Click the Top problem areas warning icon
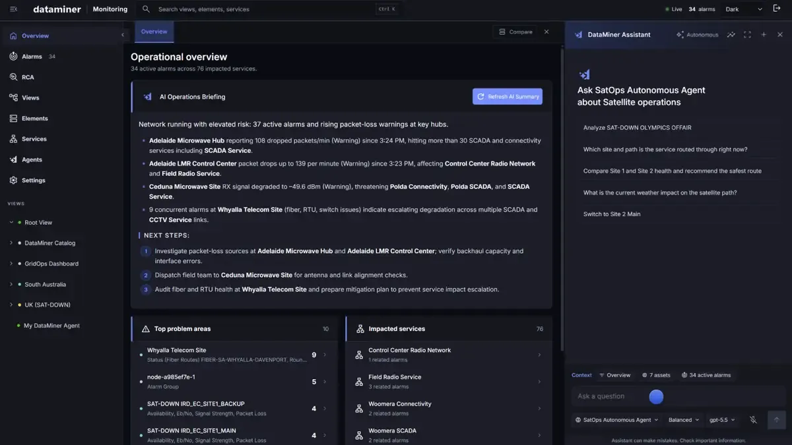Viewport: 792px width, 445px height. tap(146, 329)
